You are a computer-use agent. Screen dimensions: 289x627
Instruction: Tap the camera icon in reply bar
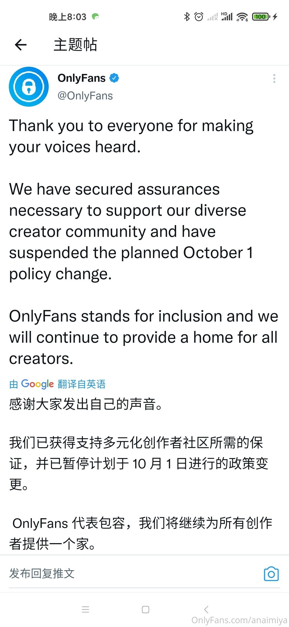[x=271, y=573]
